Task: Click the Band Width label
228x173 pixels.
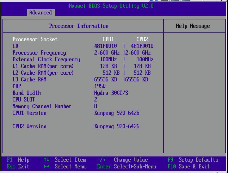Action: point(27,93)
